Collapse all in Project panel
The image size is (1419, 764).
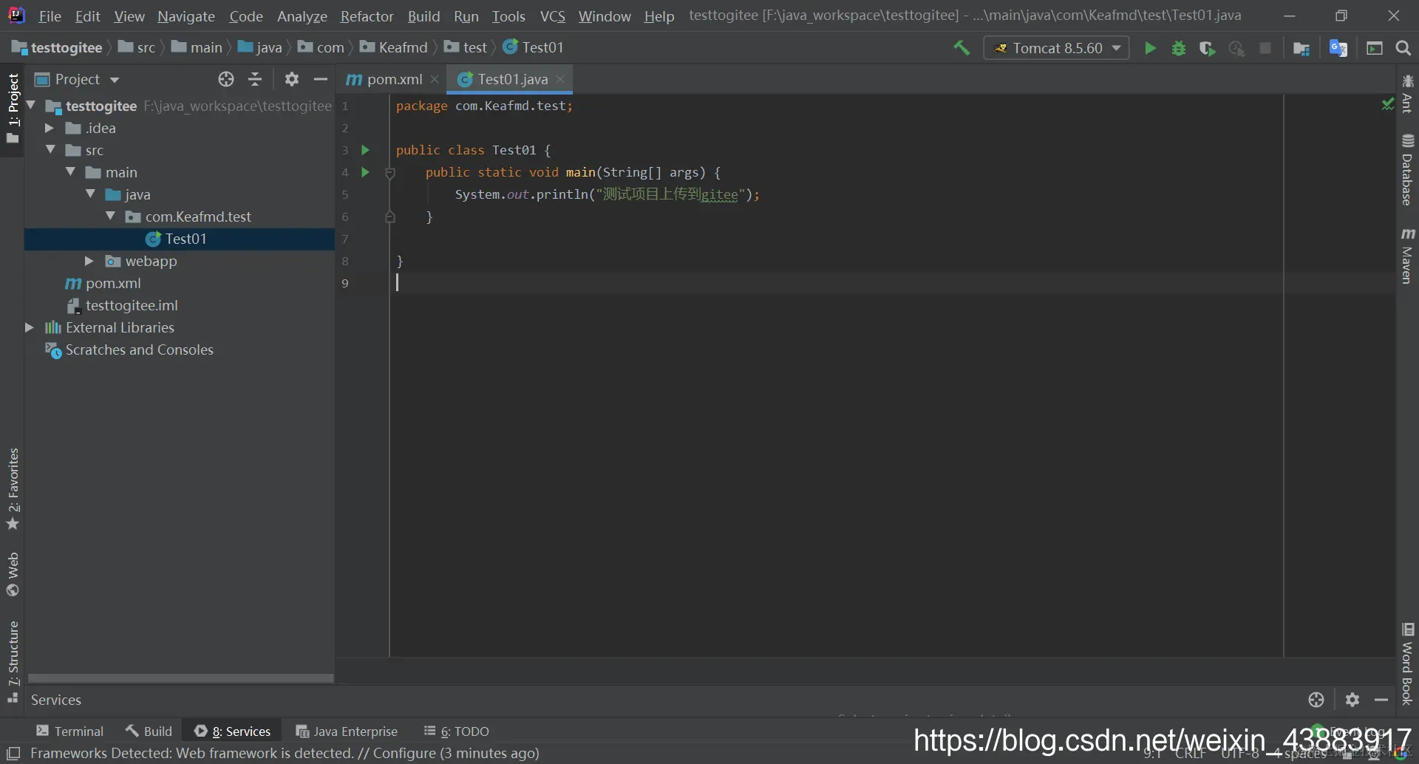(x=255, y=79)
